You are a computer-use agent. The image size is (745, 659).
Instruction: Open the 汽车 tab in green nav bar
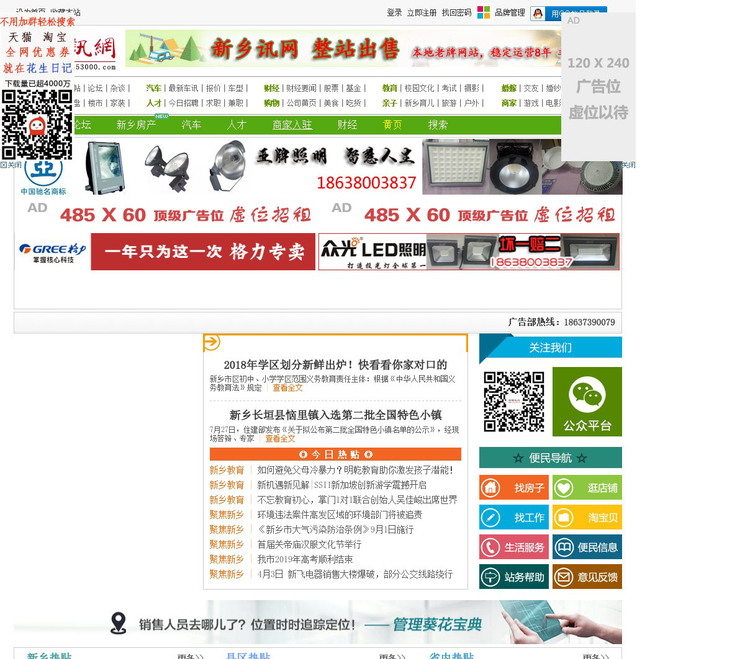tap(191, 125)
